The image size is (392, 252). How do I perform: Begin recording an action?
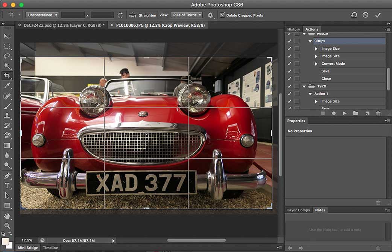334,113
